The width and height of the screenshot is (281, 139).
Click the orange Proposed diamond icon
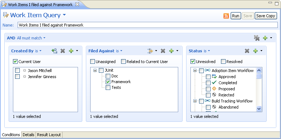pyautogui.click(x=214, y=88)
